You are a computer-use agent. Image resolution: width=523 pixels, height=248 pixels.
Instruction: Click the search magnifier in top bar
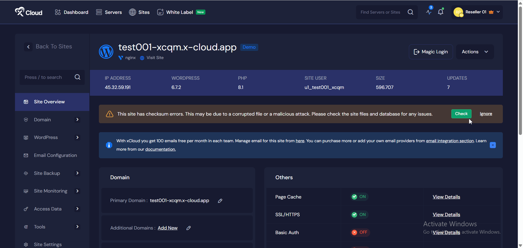point(410,12)
